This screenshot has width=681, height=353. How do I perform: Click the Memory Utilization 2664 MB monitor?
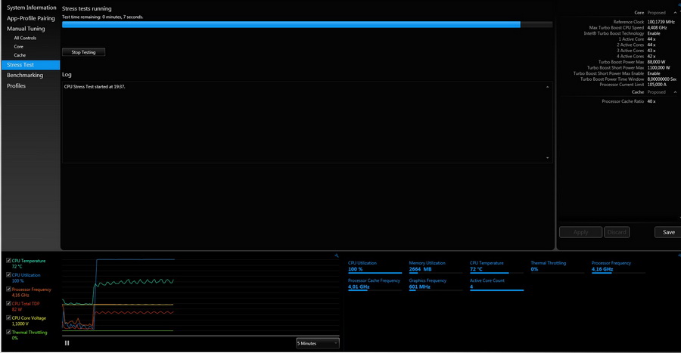[436, 267]
